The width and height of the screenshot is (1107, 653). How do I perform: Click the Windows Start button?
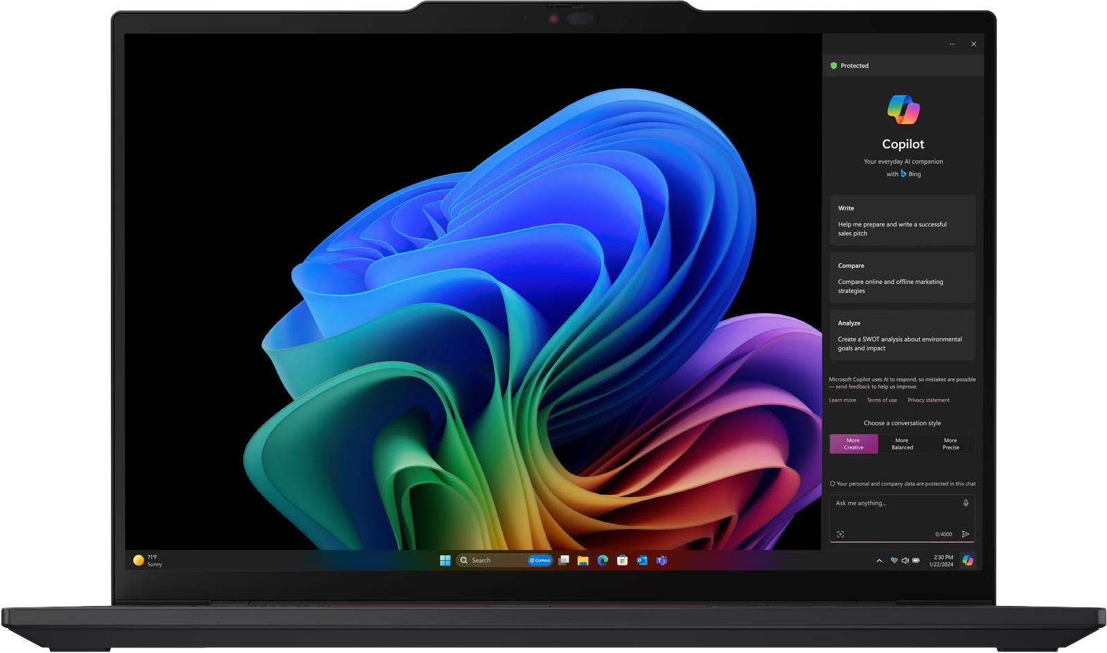pyautogui.click(x=445, y=560)
